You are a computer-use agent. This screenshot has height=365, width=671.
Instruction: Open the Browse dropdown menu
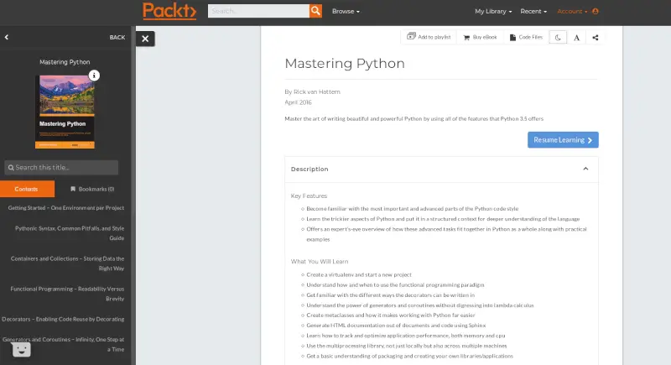tap(346, 12)
